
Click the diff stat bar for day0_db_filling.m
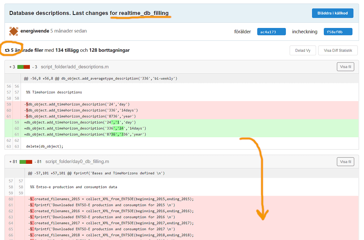tap(26, 161)
